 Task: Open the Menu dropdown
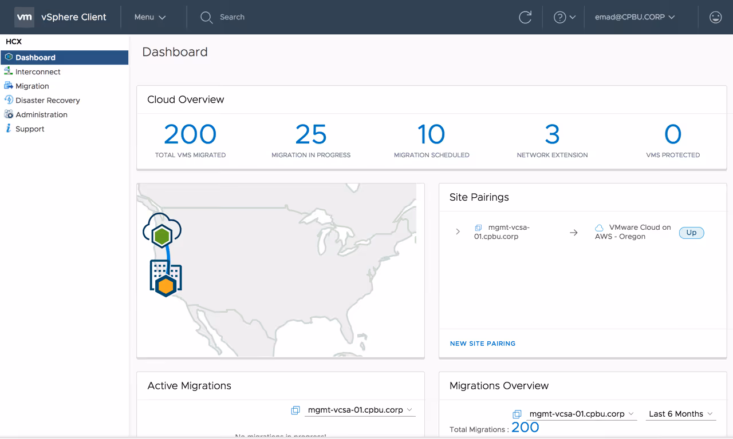[x=150, y=17]
